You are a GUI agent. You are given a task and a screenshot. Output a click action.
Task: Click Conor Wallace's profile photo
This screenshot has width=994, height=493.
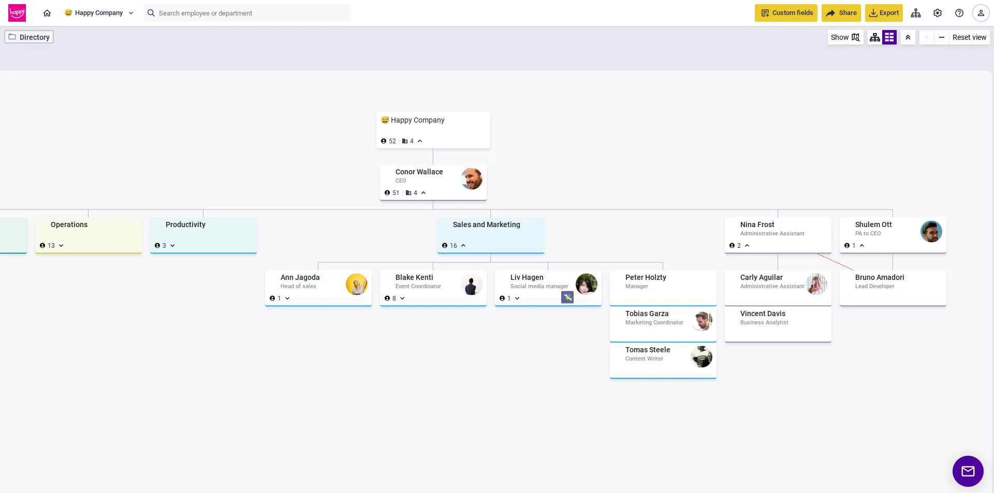click(x=472, y=178)
